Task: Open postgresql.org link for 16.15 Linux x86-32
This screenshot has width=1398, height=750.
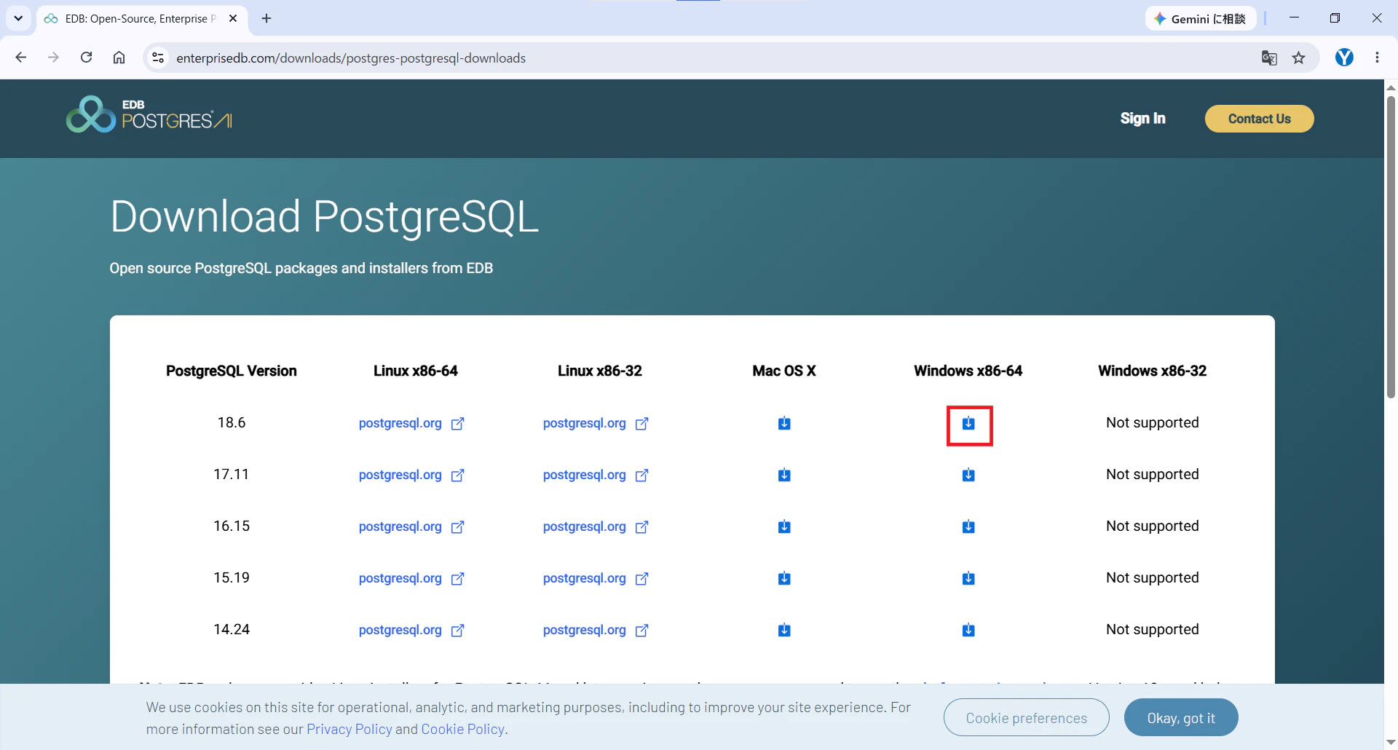Action: pos(596,526)
